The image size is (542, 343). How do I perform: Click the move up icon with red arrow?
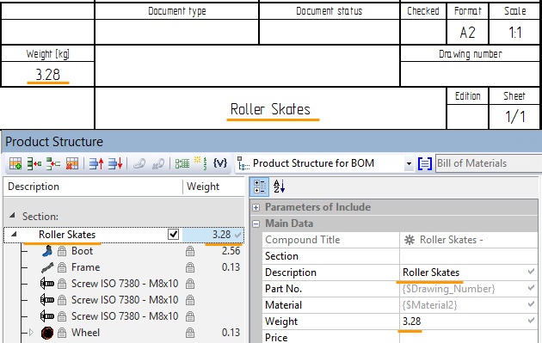[x=96, y=163]
